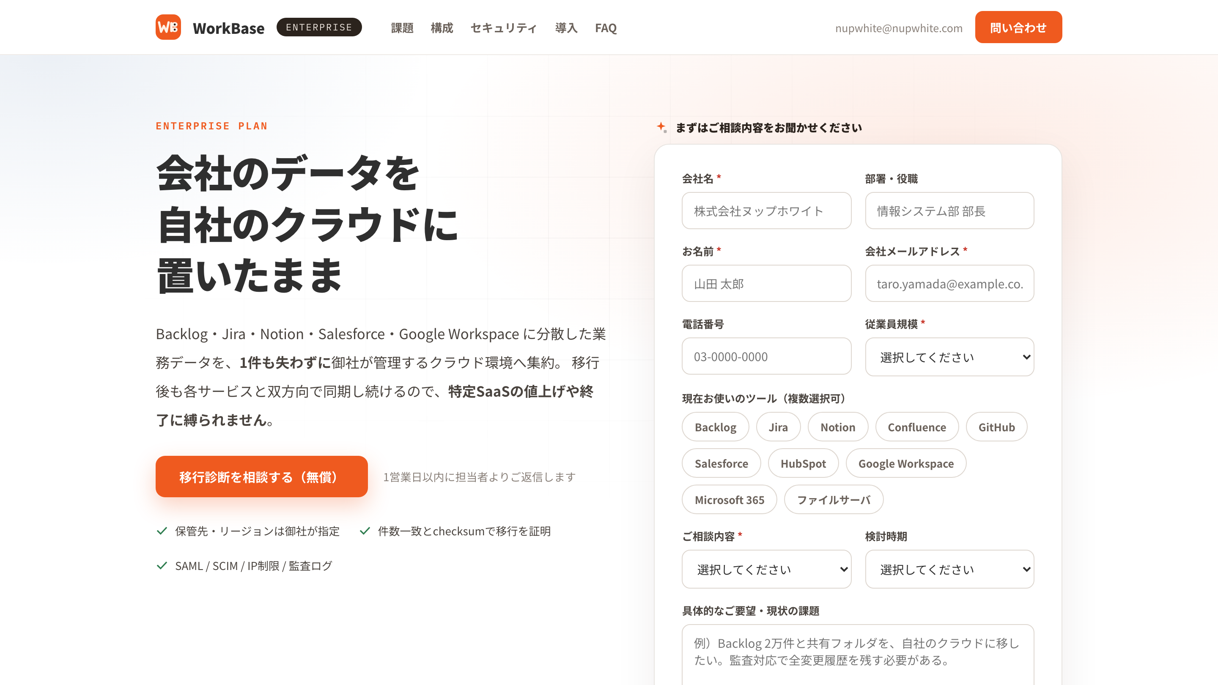Open the 導入 navigation item
This screenshot has width=1218, height=685.
(x=566, y=28)
